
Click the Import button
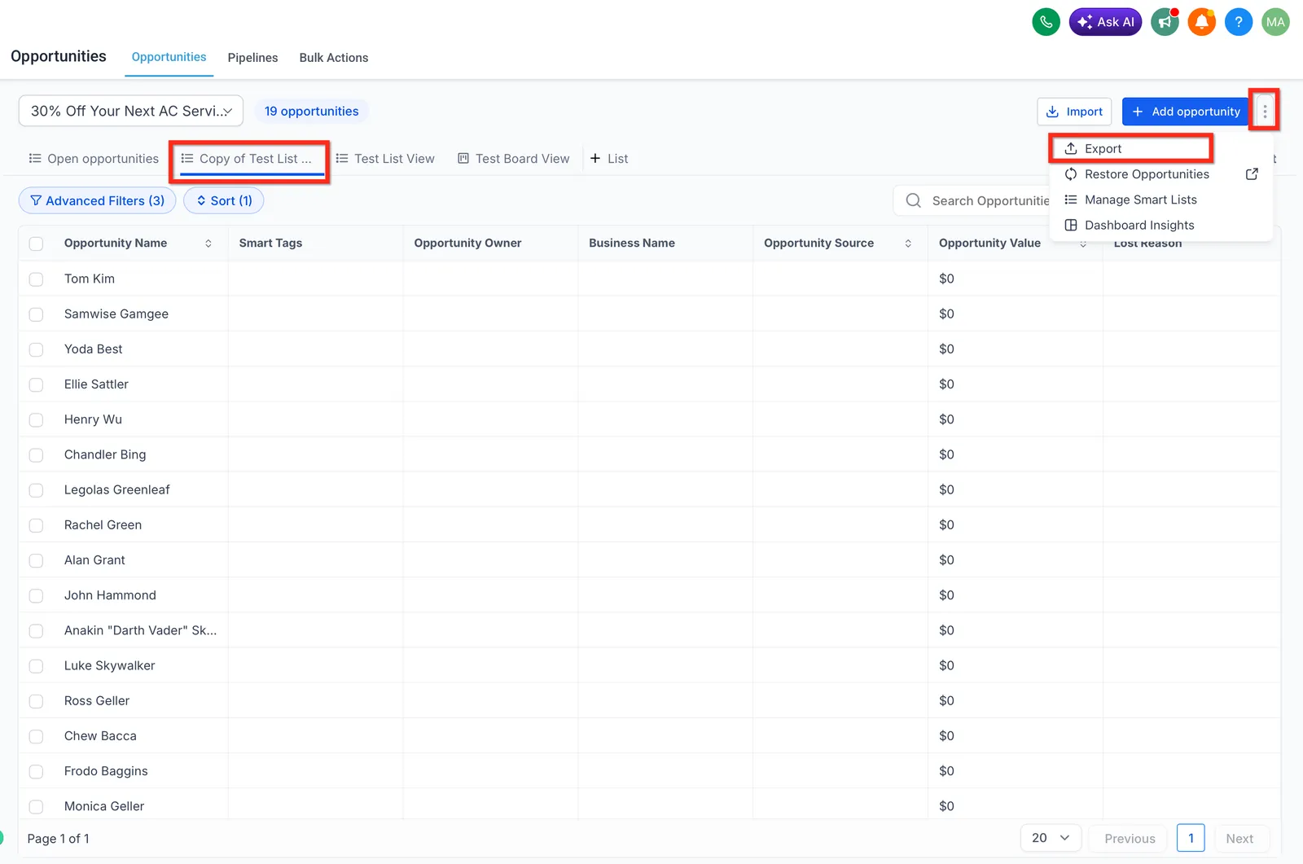[x=1074, y=112]
